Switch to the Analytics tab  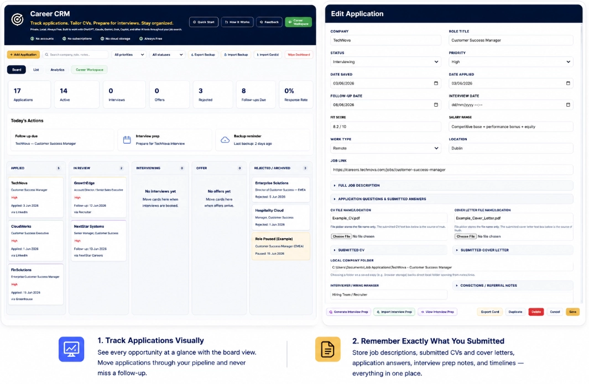[x=58, y=70]
